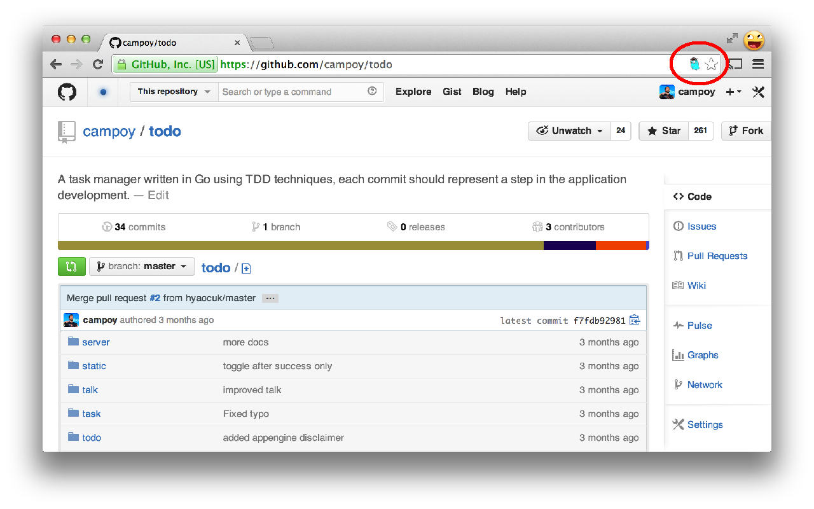Bookmark page with the star icon
This screenshot has width=814, height=509.
(x=711, y=64)
